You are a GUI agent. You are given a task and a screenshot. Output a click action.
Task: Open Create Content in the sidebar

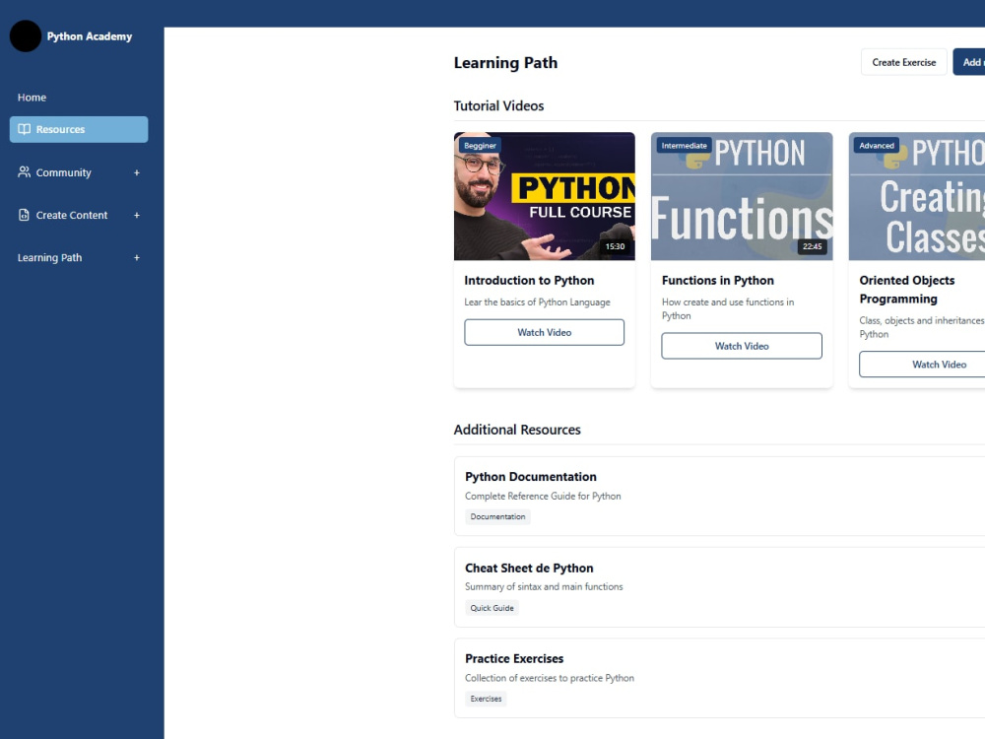coord(79,215)
